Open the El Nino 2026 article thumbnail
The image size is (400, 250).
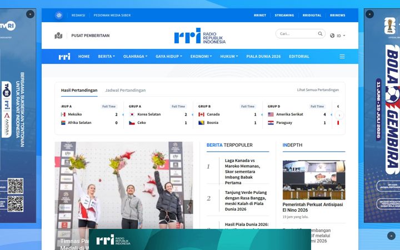click(314, 180)
